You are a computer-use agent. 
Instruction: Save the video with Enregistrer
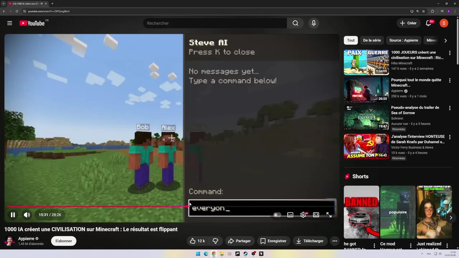[273, 241]
